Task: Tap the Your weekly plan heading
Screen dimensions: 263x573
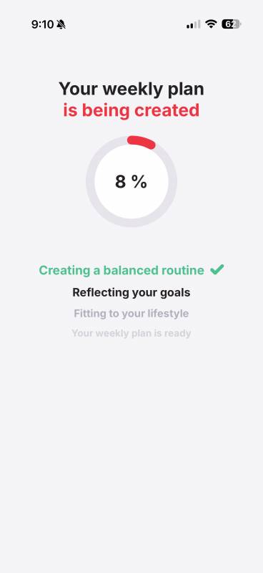Action: click(x=131, y=89)
